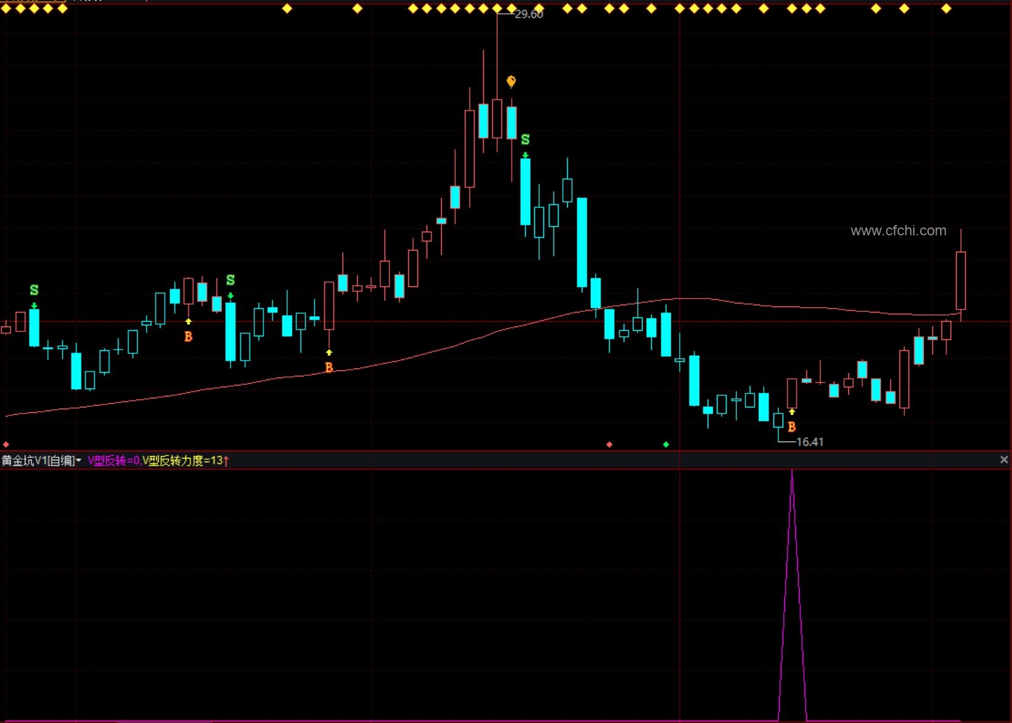Select the S sell marker under the light bulb

[x=525, y=140]
